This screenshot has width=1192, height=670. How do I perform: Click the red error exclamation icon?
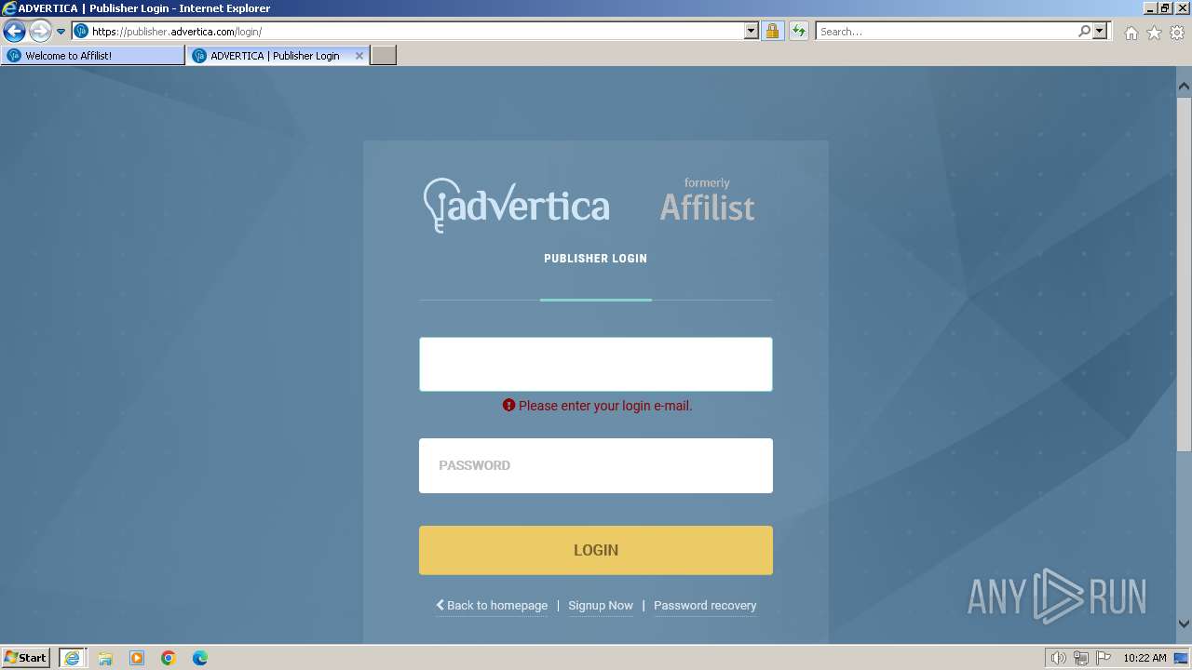(x=508, y=406)
